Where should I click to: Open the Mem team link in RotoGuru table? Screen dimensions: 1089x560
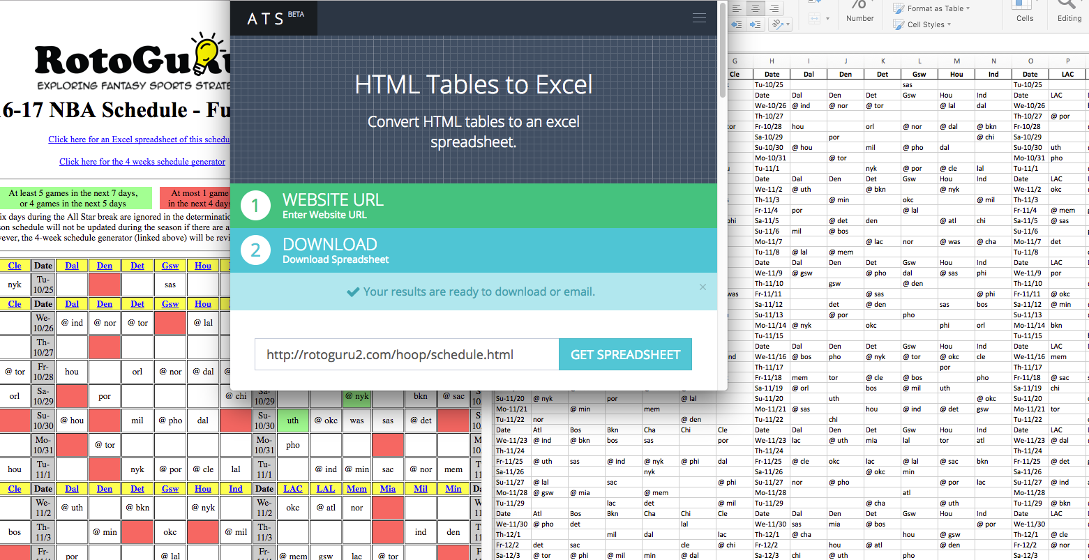[356, 489]
